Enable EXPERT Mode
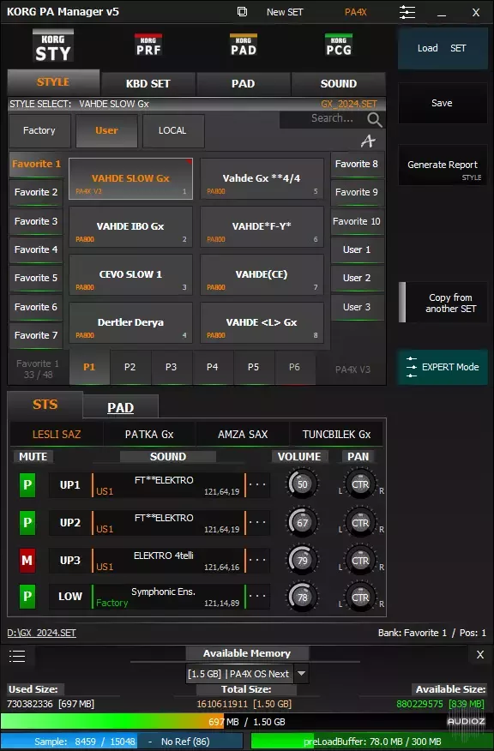 [443, 367]
